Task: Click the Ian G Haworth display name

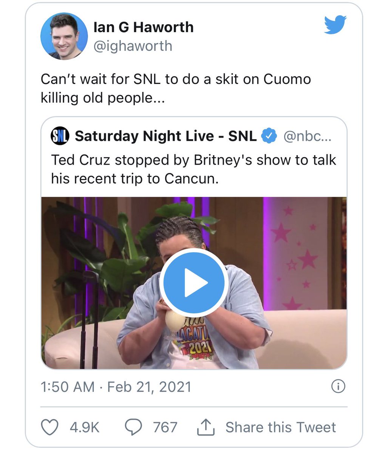Action: [x=144, y=27]
